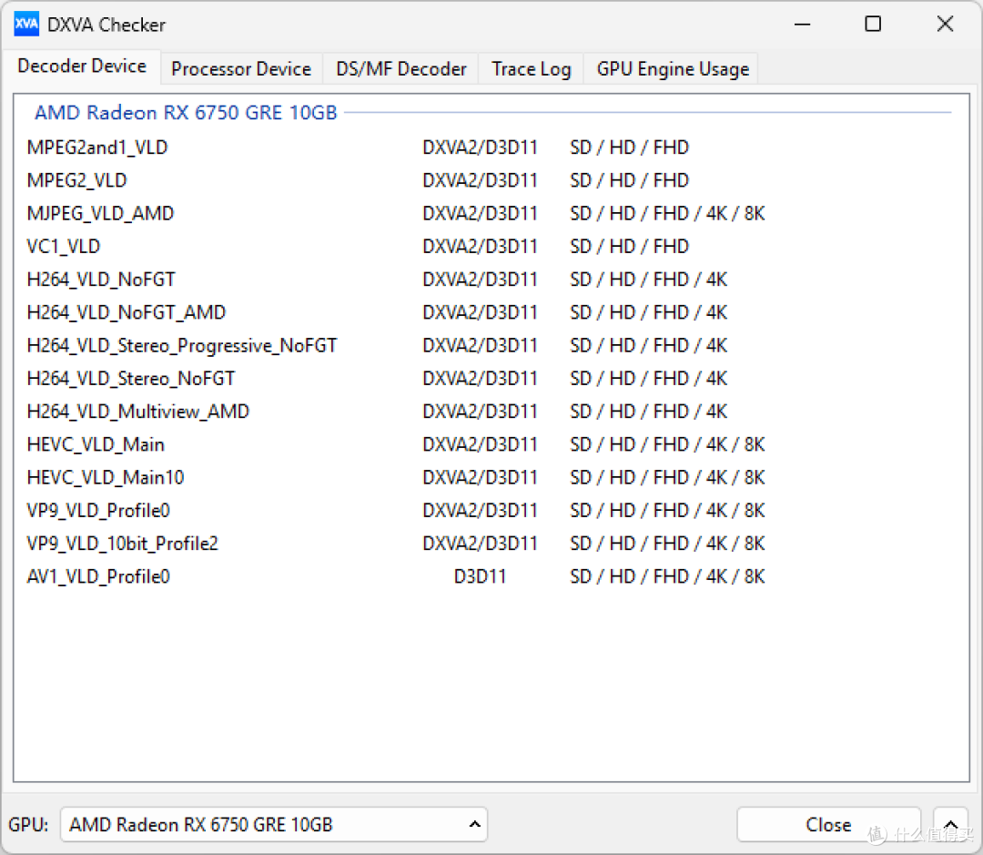This screenshot has height=855, width=983.
Task: Click the resolutions for HEVC_VLD_Main10
Action: [x=667, y=477]
